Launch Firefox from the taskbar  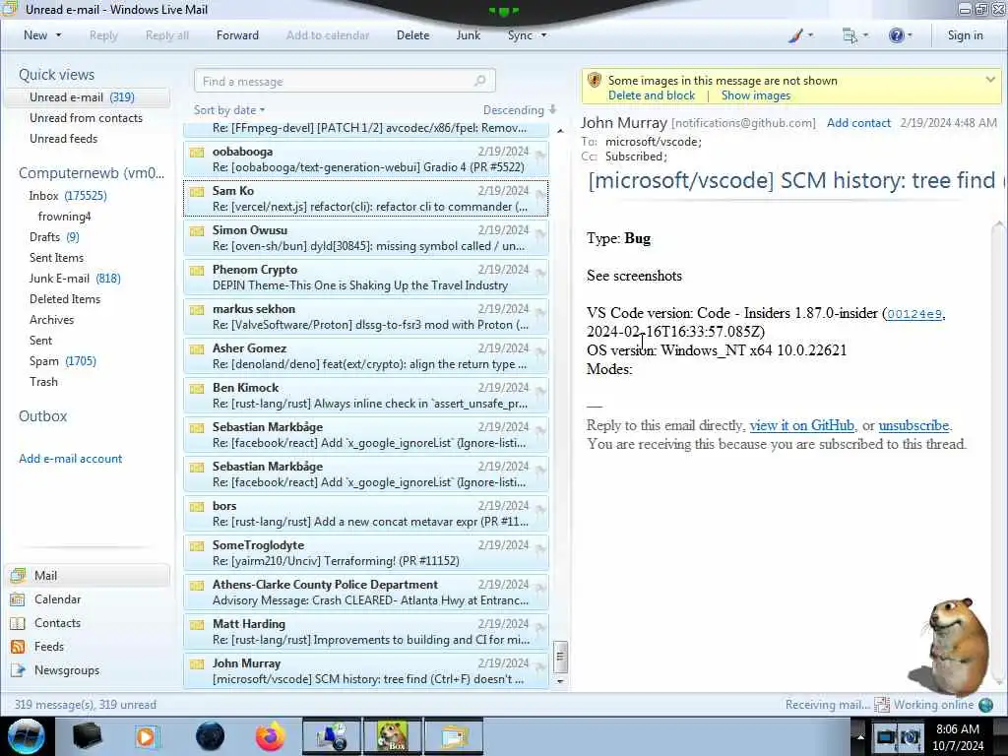(x=271, y=736)
